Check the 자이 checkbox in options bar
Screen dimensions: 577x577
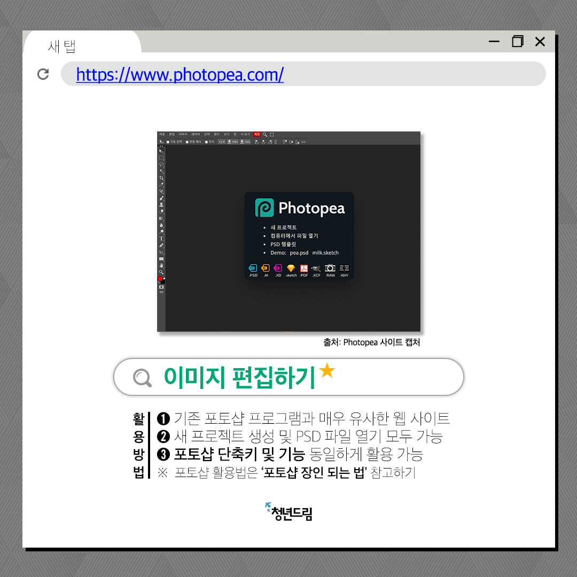click(x=206, y=142)
